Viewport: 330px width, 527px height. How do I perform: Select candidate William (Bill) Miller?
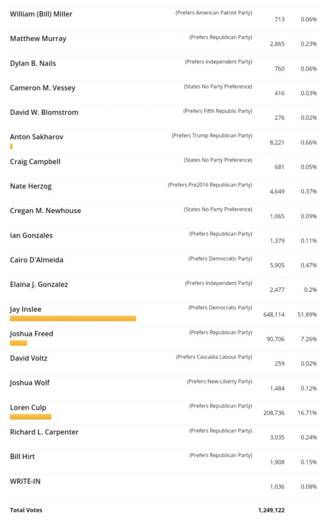41,14
